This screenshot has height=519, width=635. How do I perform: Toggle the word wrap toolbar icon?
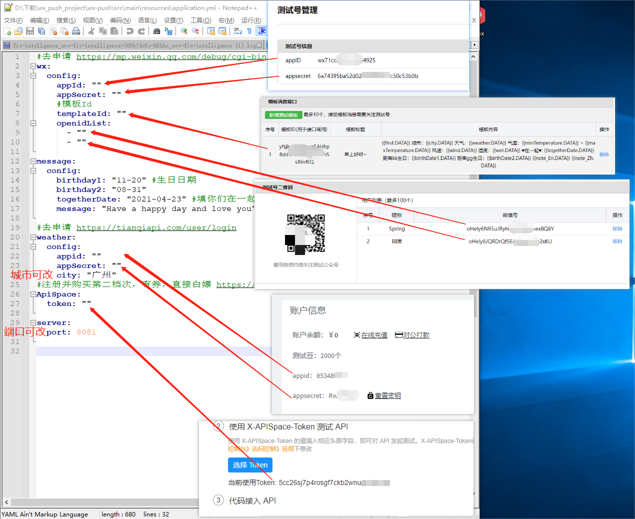pyautogui.click(x=238, y=31)
